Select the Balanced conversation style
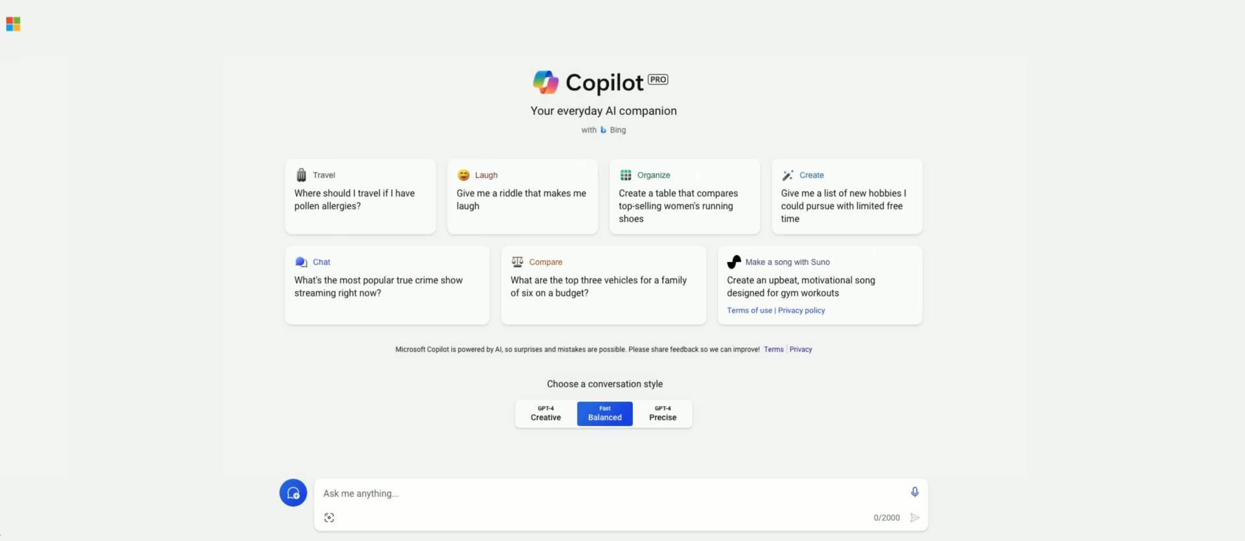Viewport: 1245px width, 541px height. [604, 414]
